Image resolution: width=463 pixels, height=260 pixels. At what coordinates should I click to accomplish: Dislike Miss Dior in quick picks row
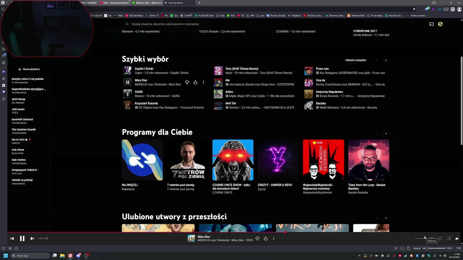(x=187, y=82)
